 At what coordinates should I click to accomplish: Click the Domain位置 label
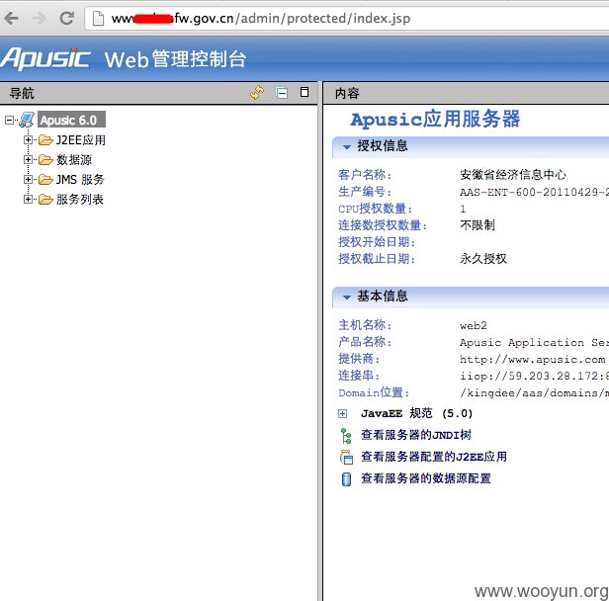click(x=374, y=392)
